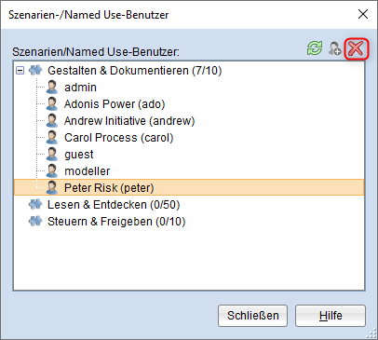Click the Gestalten & Dokumentieren puzzle icon
Image resolution: width=378 pixels, height=340 pixels.
(35, 71)
